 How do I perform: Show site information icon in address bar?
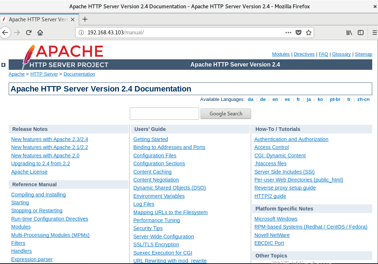tap(81, 33)
